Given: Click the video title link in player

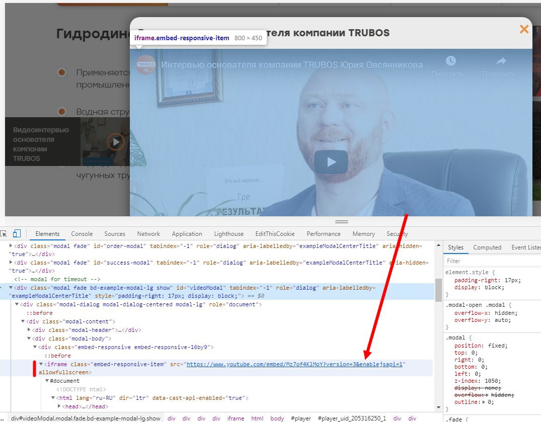Looking at the screenshot, I should [291, 65].
